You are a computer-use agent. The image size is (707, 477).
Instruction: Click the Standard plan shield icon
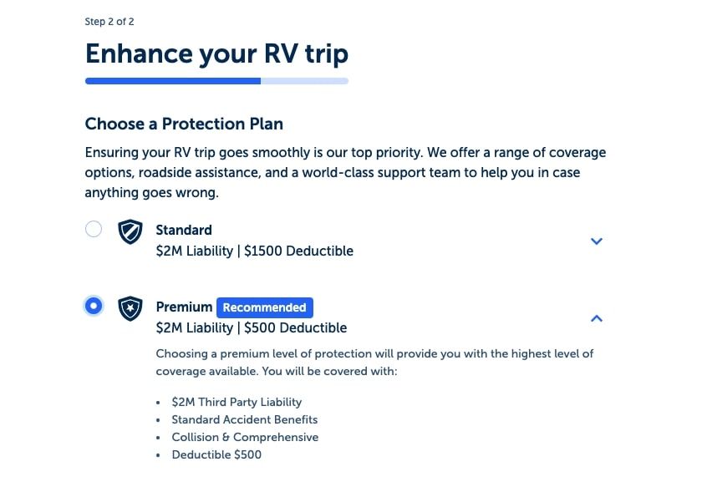coord(130,231)
